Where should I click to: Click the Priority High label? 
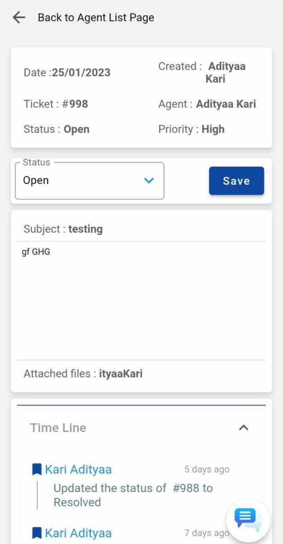coord(192,129)
